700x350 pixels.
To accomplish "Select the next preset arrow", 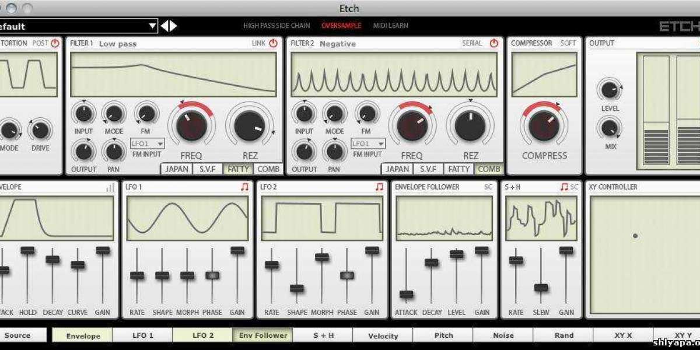I will (x=173, y=26).
